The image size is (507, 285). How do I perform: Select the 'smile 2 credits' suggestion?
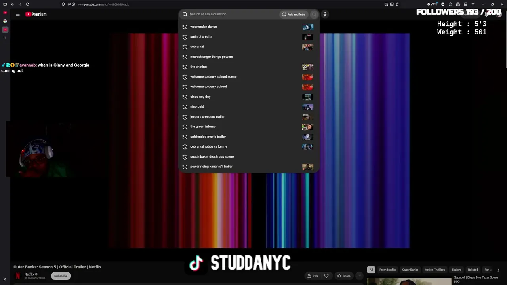point(249,36)
